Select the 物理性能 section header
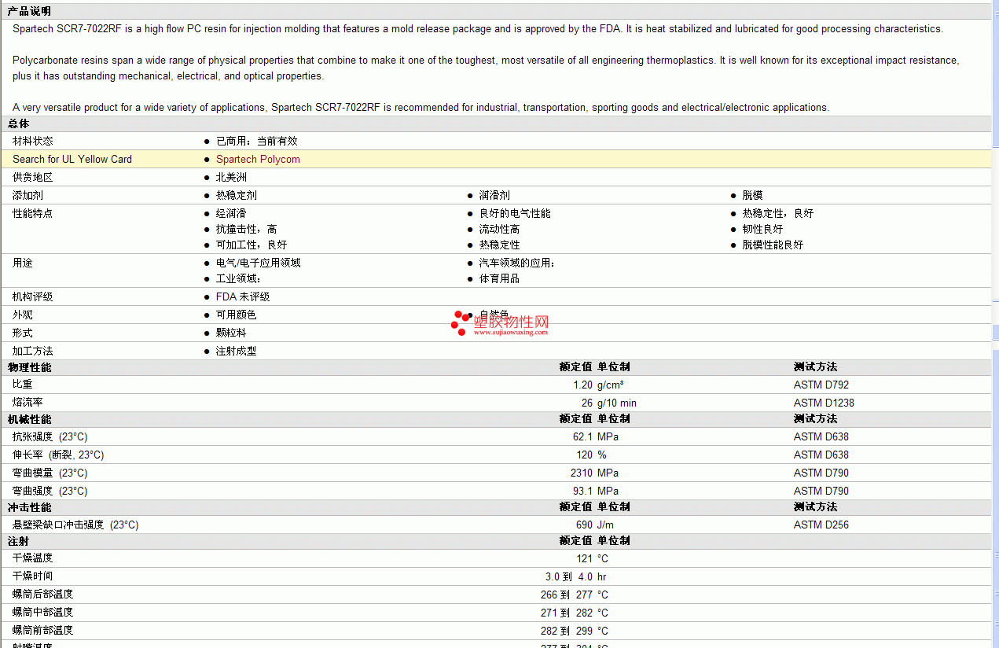Viewport: 999px width, 648px height. [29, 367]
